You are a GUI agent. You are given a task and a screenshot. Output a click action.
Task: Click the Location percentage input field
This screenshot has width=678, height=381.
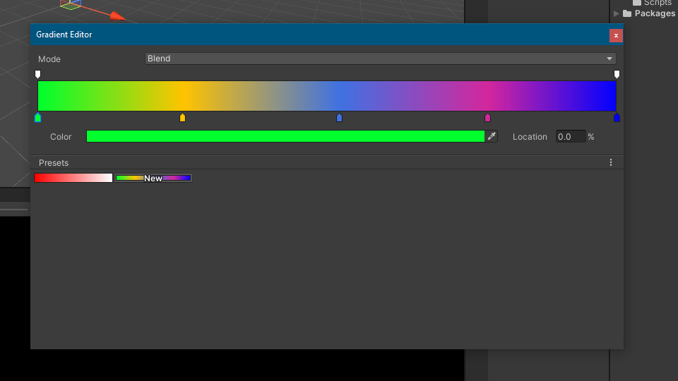570,137
